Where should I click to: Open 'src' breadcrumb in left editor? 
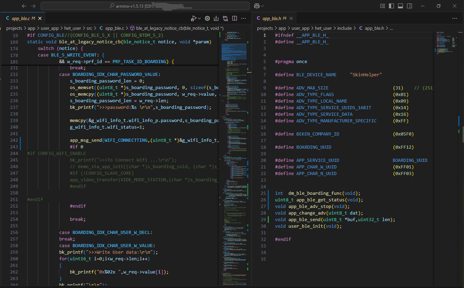point(89,28)
